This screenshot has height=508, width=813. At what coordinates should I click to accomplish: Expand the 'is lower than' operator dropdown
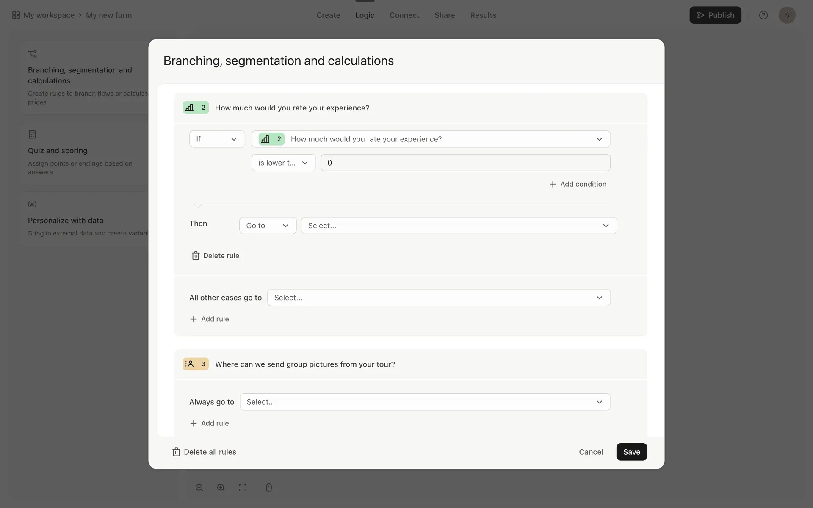click(x=283, y=163)
